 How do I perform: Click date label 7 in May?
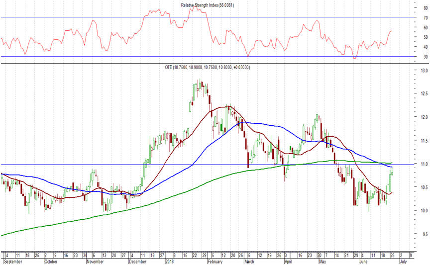(x=326, y=256)
